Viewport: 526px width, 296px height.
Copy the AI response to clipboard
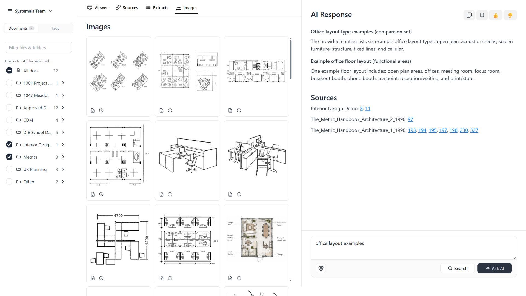469,15
